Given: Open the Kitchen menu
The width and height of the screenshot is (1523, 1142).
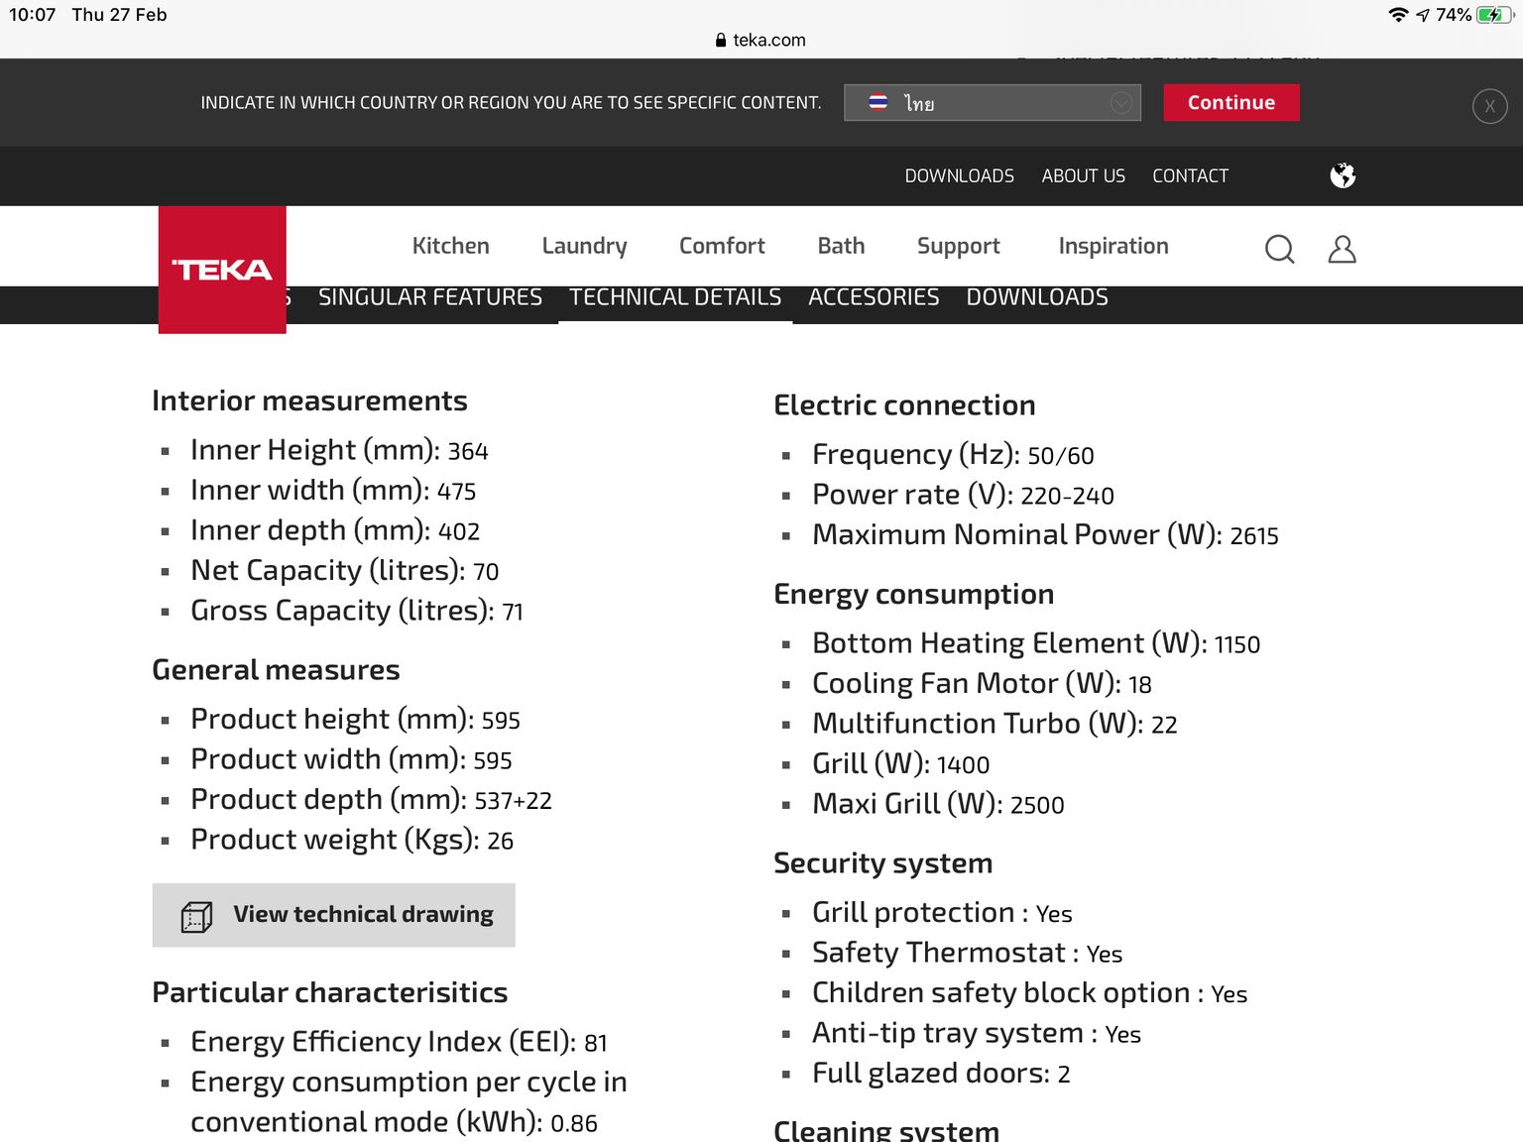Looking at the screenshot, I should click(x=450, y=246).
